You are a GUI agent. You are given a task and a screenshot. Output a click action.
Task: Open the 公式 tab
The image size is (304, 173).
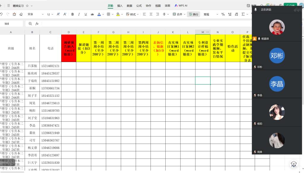point(139,6)
